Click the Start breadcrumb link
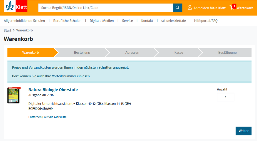 point(7,31)
